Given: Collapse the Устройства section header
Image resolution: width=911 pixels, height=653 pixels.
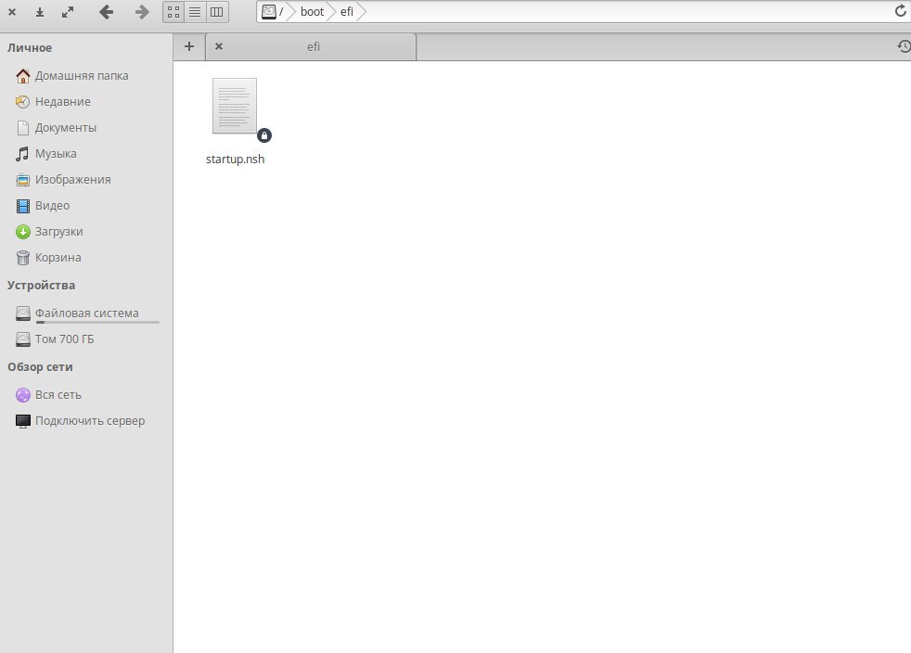Looking at the screenshot, I should 41,286.
